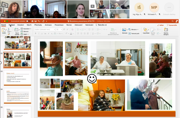The image size is (180, 118).
Task: Click the Undo arrow icon
Action: 39,21
